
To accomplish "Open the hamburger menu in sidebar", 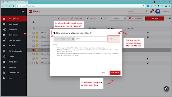I will pos(23,12).
